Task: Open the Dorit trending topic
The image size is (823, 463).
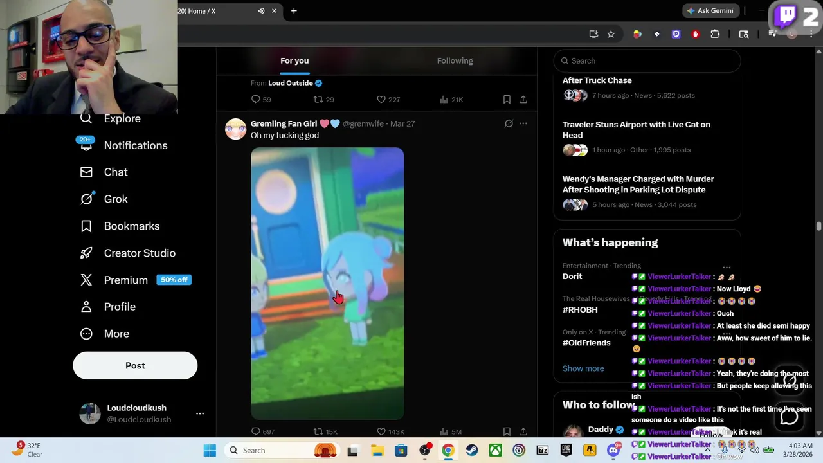Action: click(x=572, y=277)
